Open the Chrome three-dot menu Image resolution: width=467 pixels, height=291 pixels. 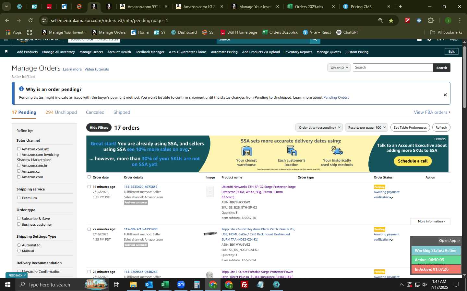click(x=460, y=20)
